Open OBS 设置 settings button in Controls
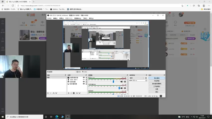 pos(157,89)
